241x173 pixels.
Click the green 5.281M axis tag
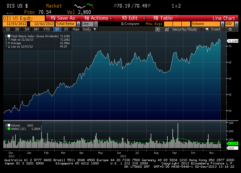tap(232, 144)
